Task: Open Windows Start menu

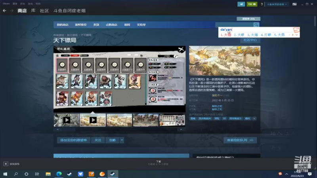Action: pos(5,174)
